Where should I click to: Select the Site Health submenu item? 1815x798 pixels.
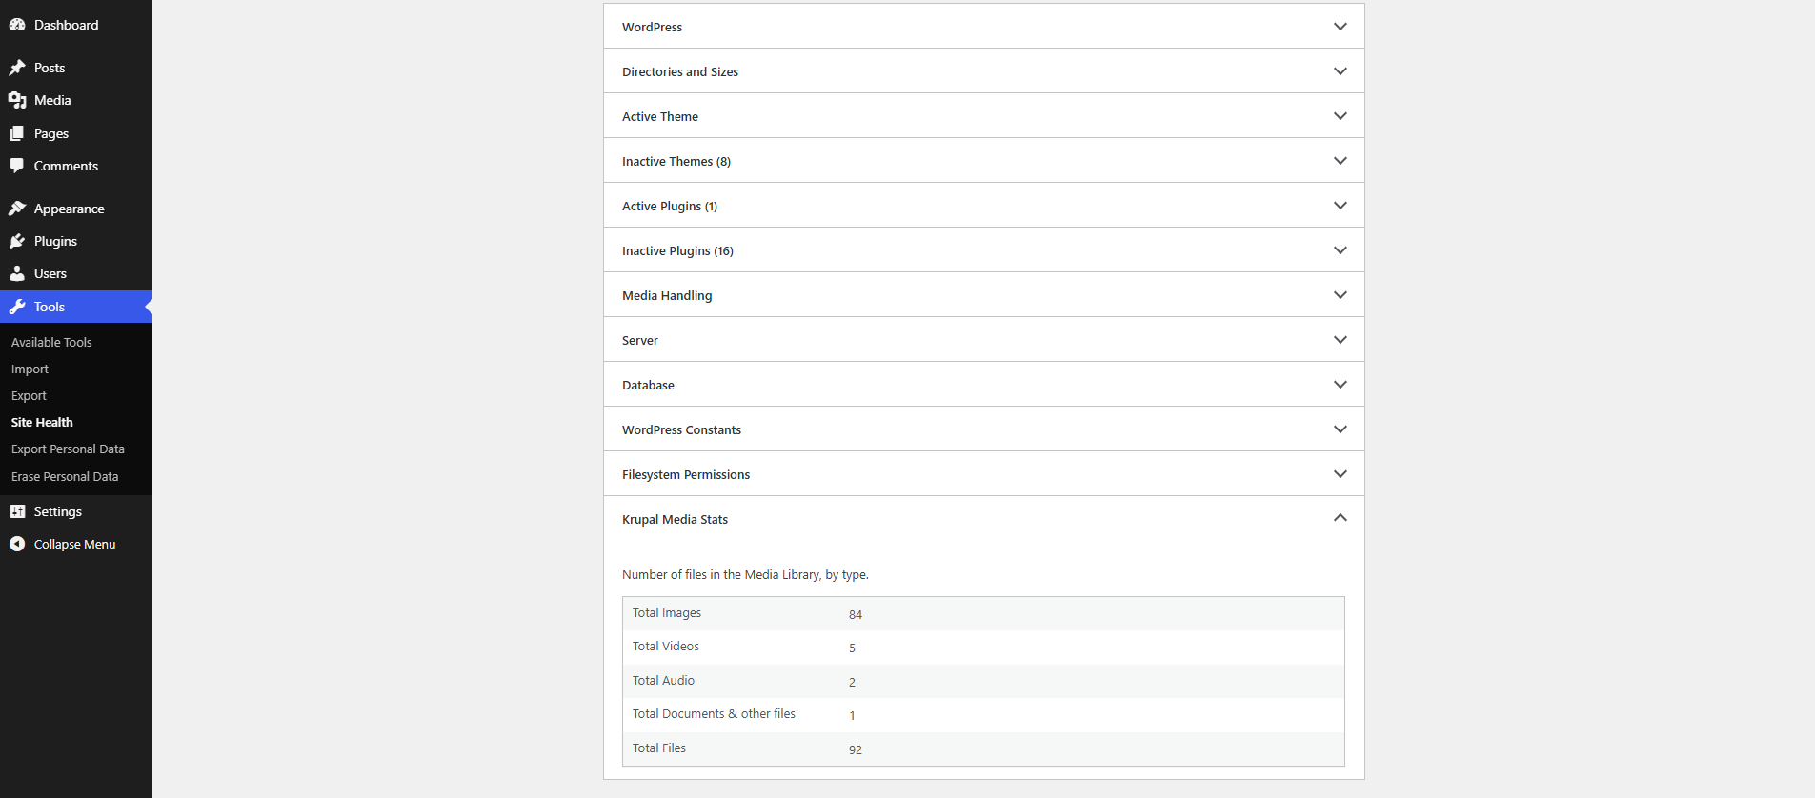click(42, 422)
